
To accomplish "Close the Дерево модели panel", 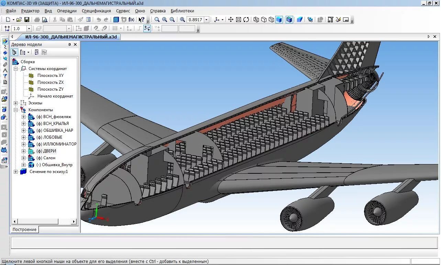I will point(75,44).
